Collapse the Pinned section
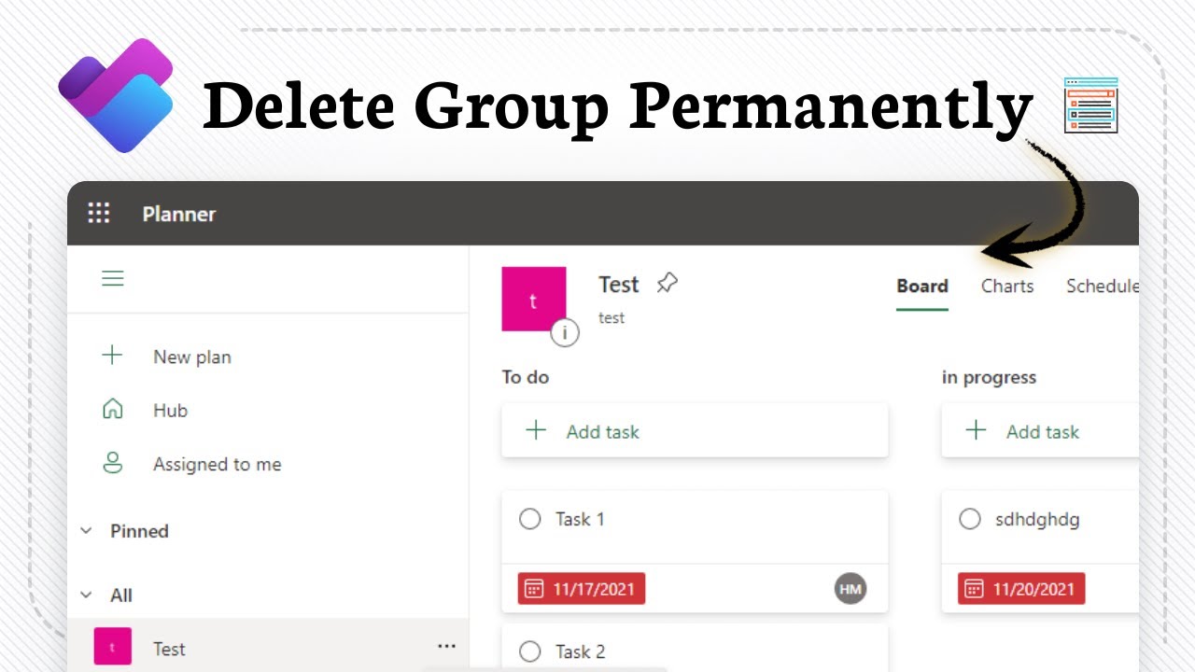This screenshot has width=1195, height=672. [87, 531]
